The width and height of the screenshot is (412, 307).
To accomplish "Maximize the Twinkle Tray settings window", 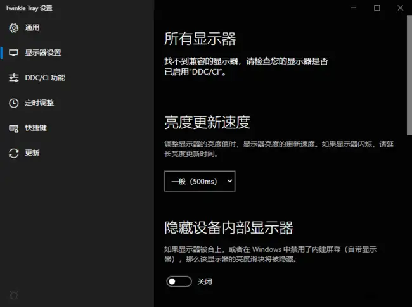I will point(377,8).
